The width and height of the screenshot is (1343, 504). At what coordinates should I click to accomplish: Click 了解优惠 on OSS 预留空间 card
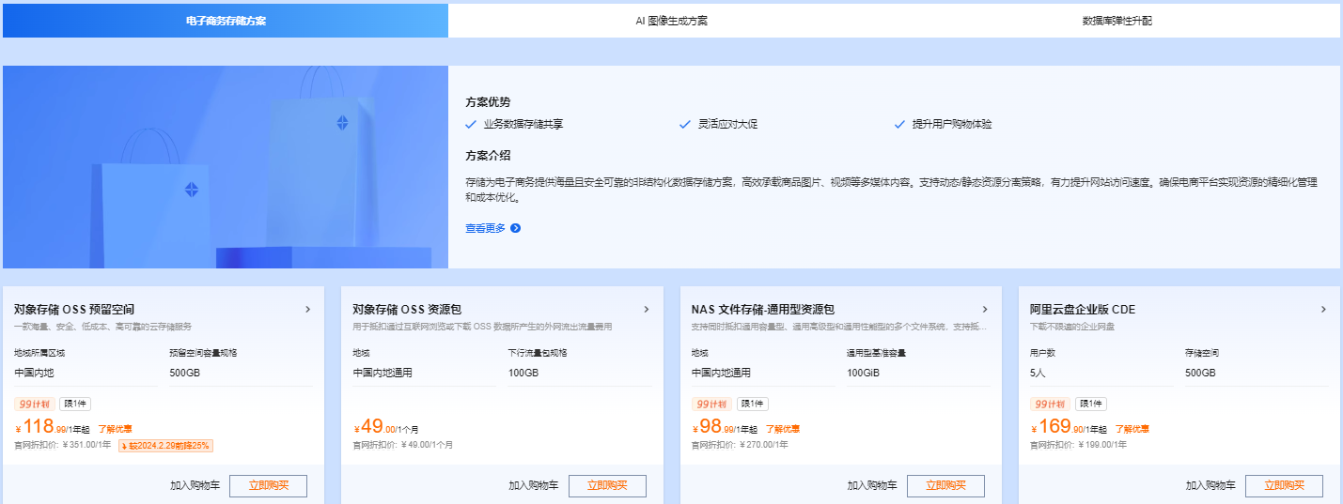point(115,429)
